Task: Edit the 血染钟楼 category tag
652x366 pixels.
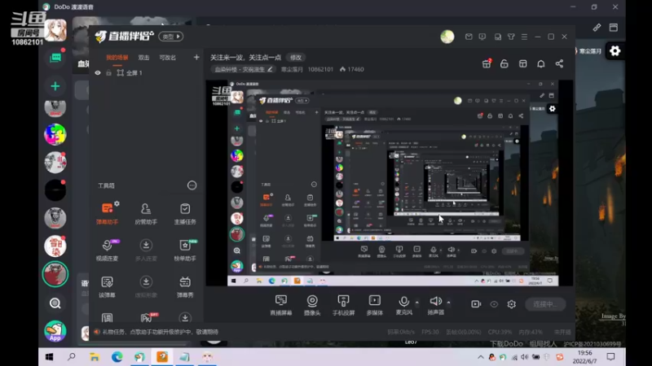Action: point(244,69)
